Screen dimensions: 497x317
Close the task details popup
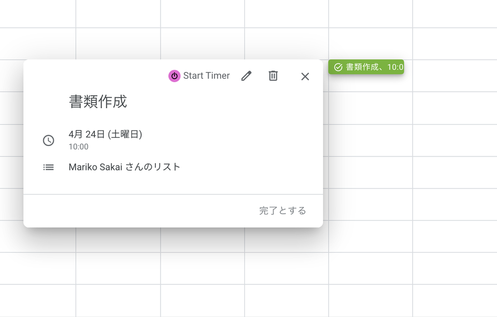point(305,76)
